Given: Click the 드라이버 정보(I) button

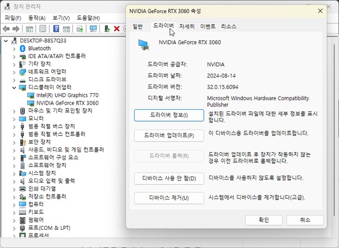Looking at the screenshot, I should 169,115.
